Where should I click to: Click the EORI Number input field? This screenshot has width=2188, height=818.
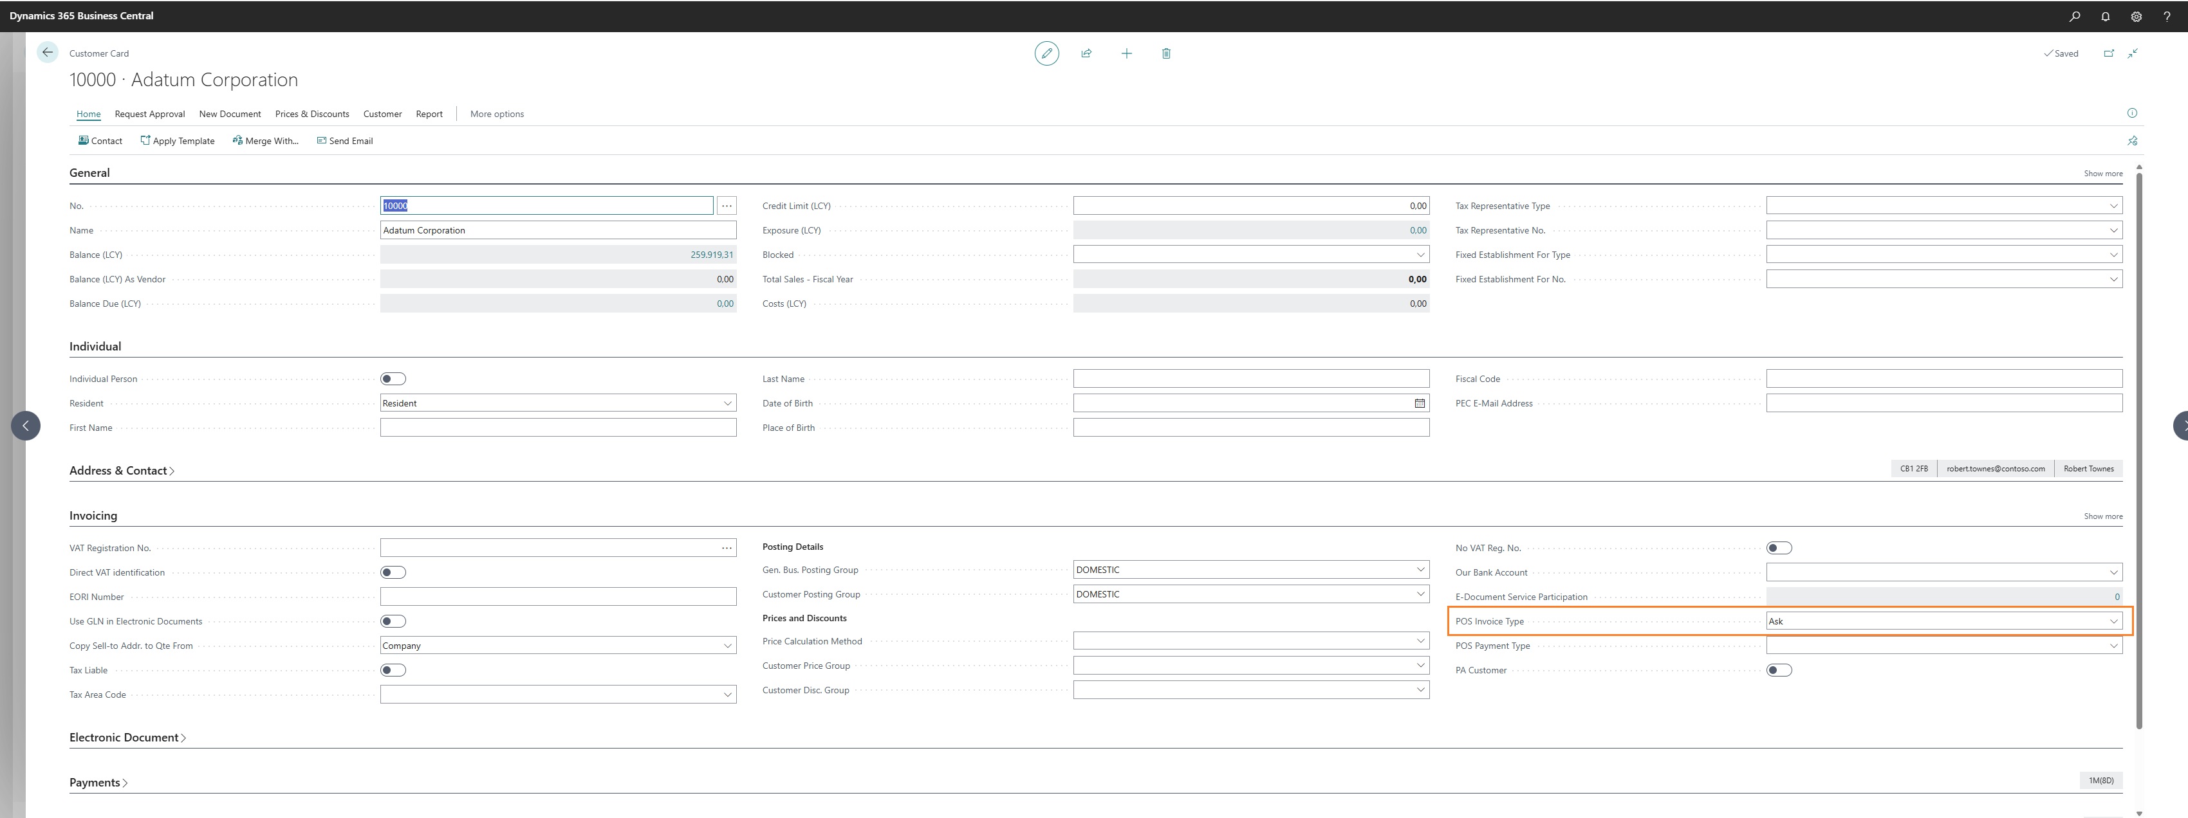[558, 597]
